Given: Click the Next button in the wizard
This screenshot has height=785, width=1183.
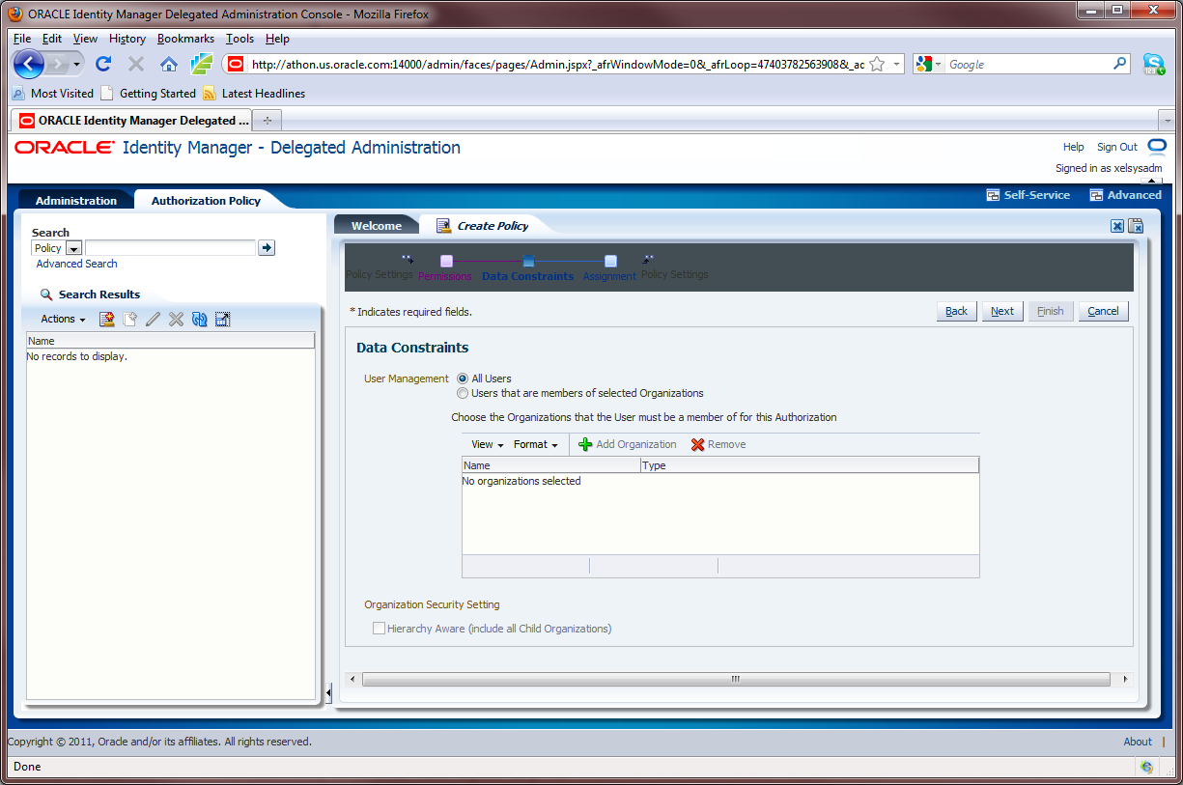Looking at the screenshot, I should click(x=1002, y=311).
